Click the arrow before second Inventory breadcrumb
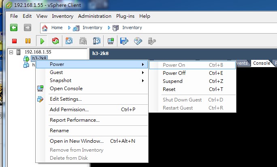The image size is (277, 167). 109,27
